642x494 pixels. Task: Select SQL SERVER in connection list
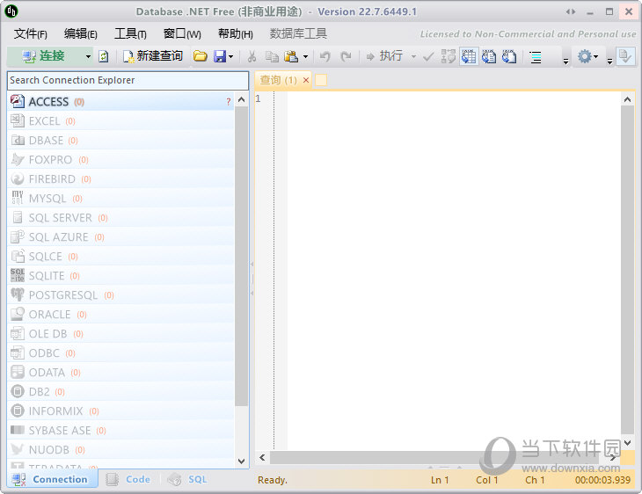point(120,218)
